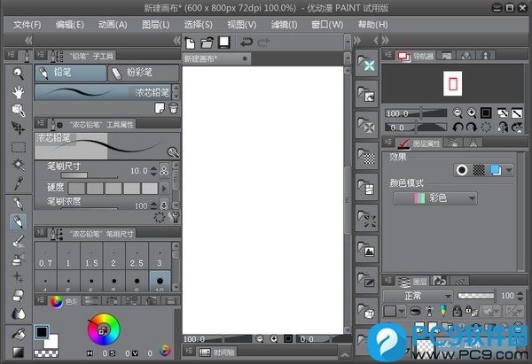Screen dimensions: 532x364
Task: Select the Airbrush tool
Action: click(18, 259)
